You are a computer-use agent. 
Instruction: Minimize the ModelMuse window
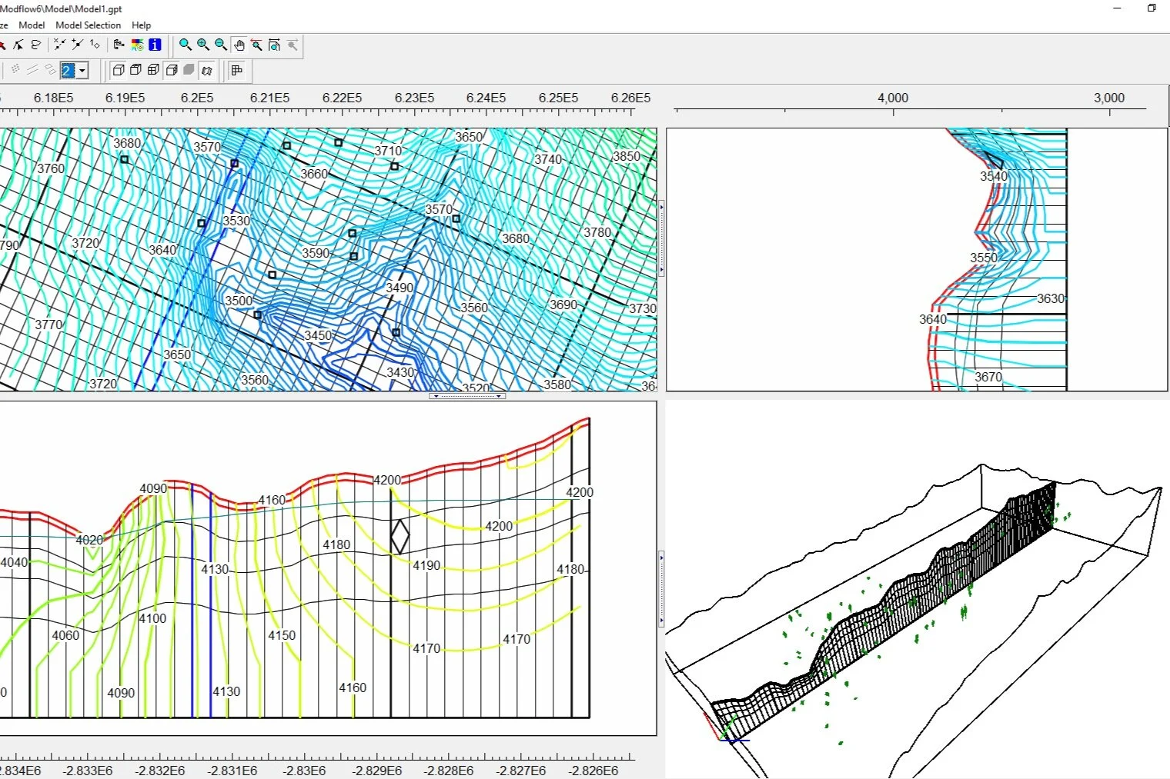click(x=1118, y=8)
